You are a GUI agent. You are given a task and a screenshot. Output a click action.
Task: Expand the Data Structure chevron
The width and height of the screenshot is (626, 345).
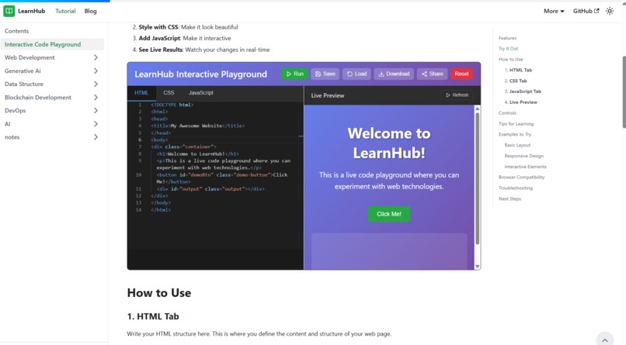pos(96,84)
